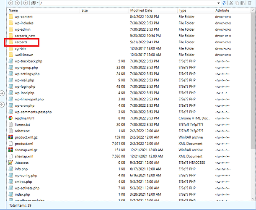
Task: Select wp-load.php file name
Action: tap(24, 93)
